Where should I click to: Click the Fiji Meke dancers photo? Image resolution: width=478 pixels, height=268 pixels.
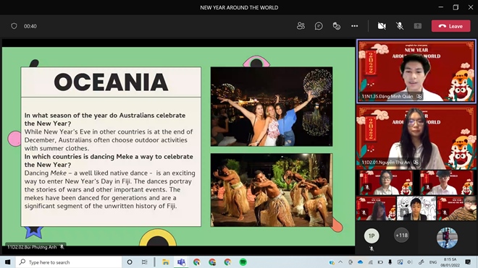[272, 190]
